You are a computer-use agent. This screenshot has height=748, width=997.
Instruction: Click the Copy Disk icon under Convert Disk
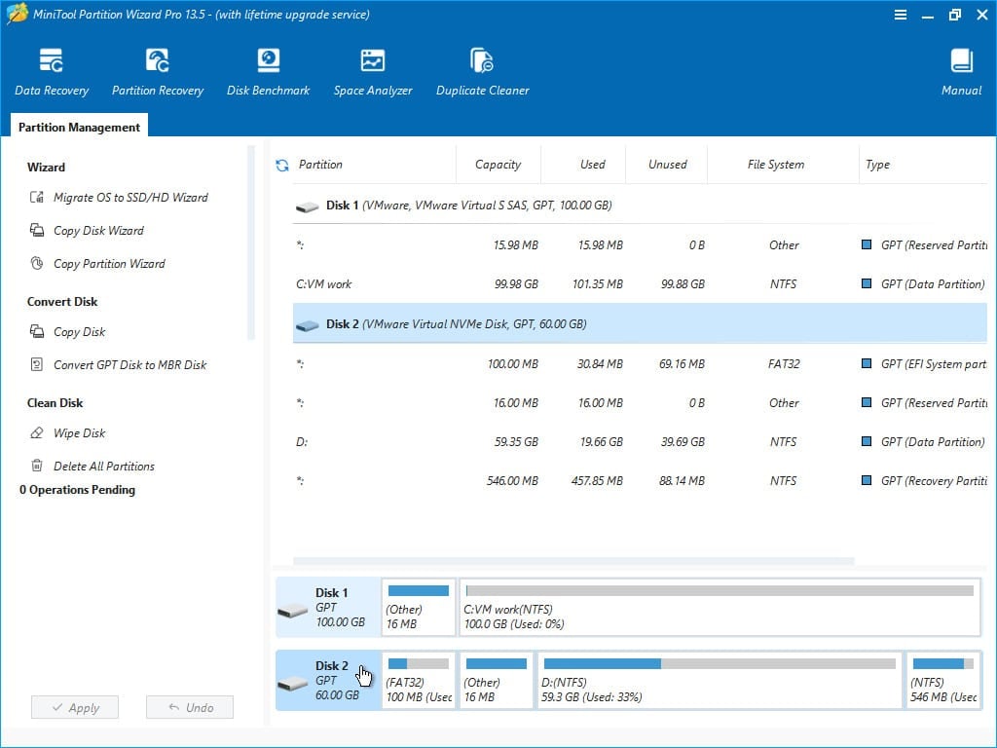[x=37, y=331]
